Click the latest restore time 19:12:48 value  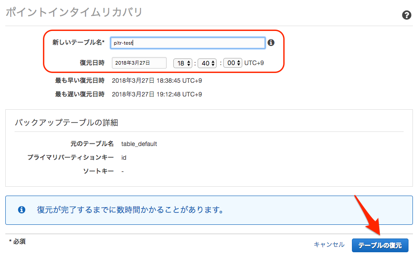coord(157,94)
